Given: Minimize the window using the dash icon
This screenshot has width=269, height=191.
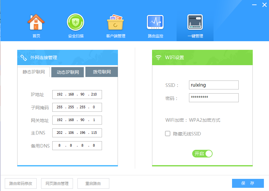Looking at the screenshot, I should tap(254, 5).
